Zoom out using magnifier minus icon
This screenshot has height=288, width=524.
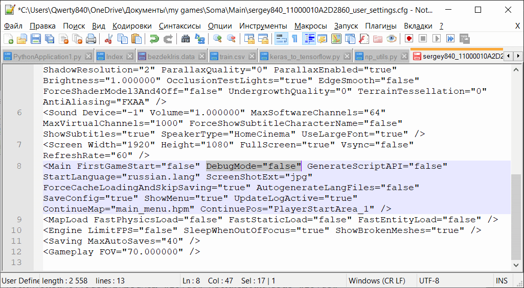pyautogui.click(x=231, y=39)
